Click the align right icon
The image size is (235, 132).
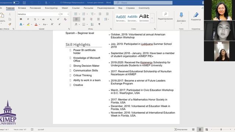point(91,19)
